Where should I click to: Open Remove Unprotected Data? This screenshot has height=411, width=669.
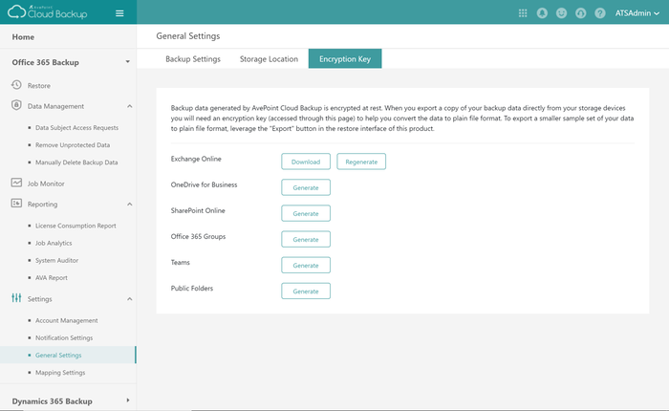pos(73,145)
